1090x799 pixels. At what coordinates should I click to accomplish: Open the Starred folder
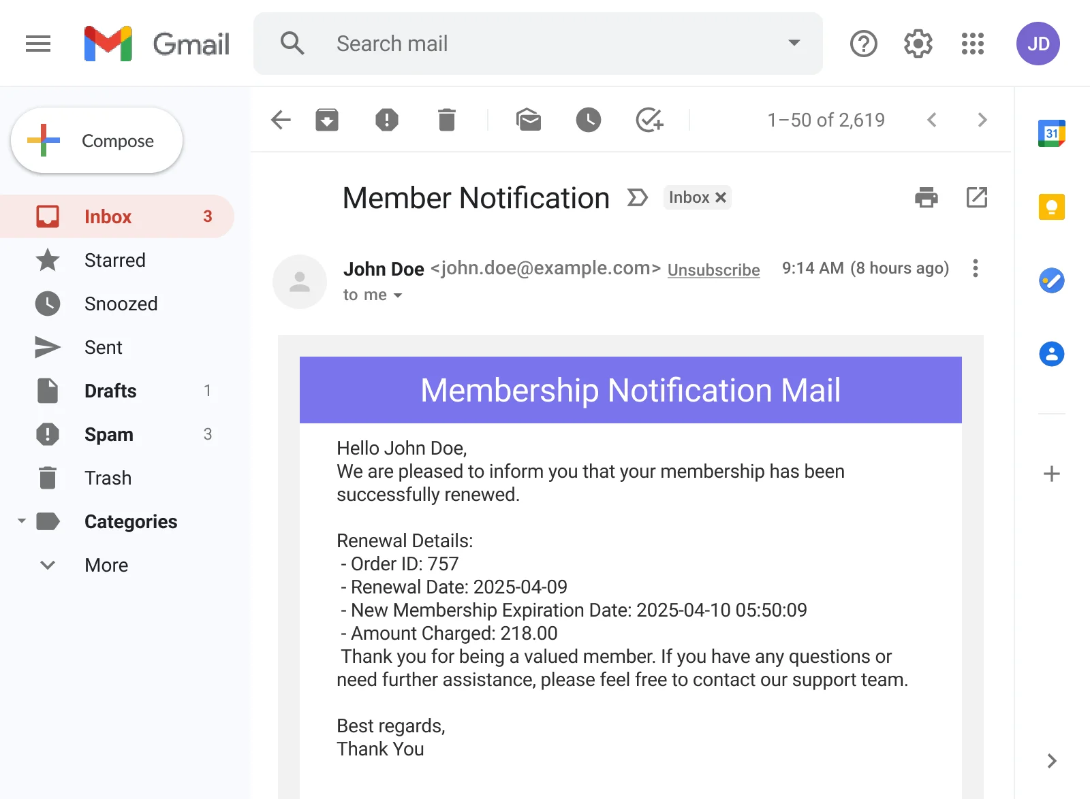pos(114,260)
